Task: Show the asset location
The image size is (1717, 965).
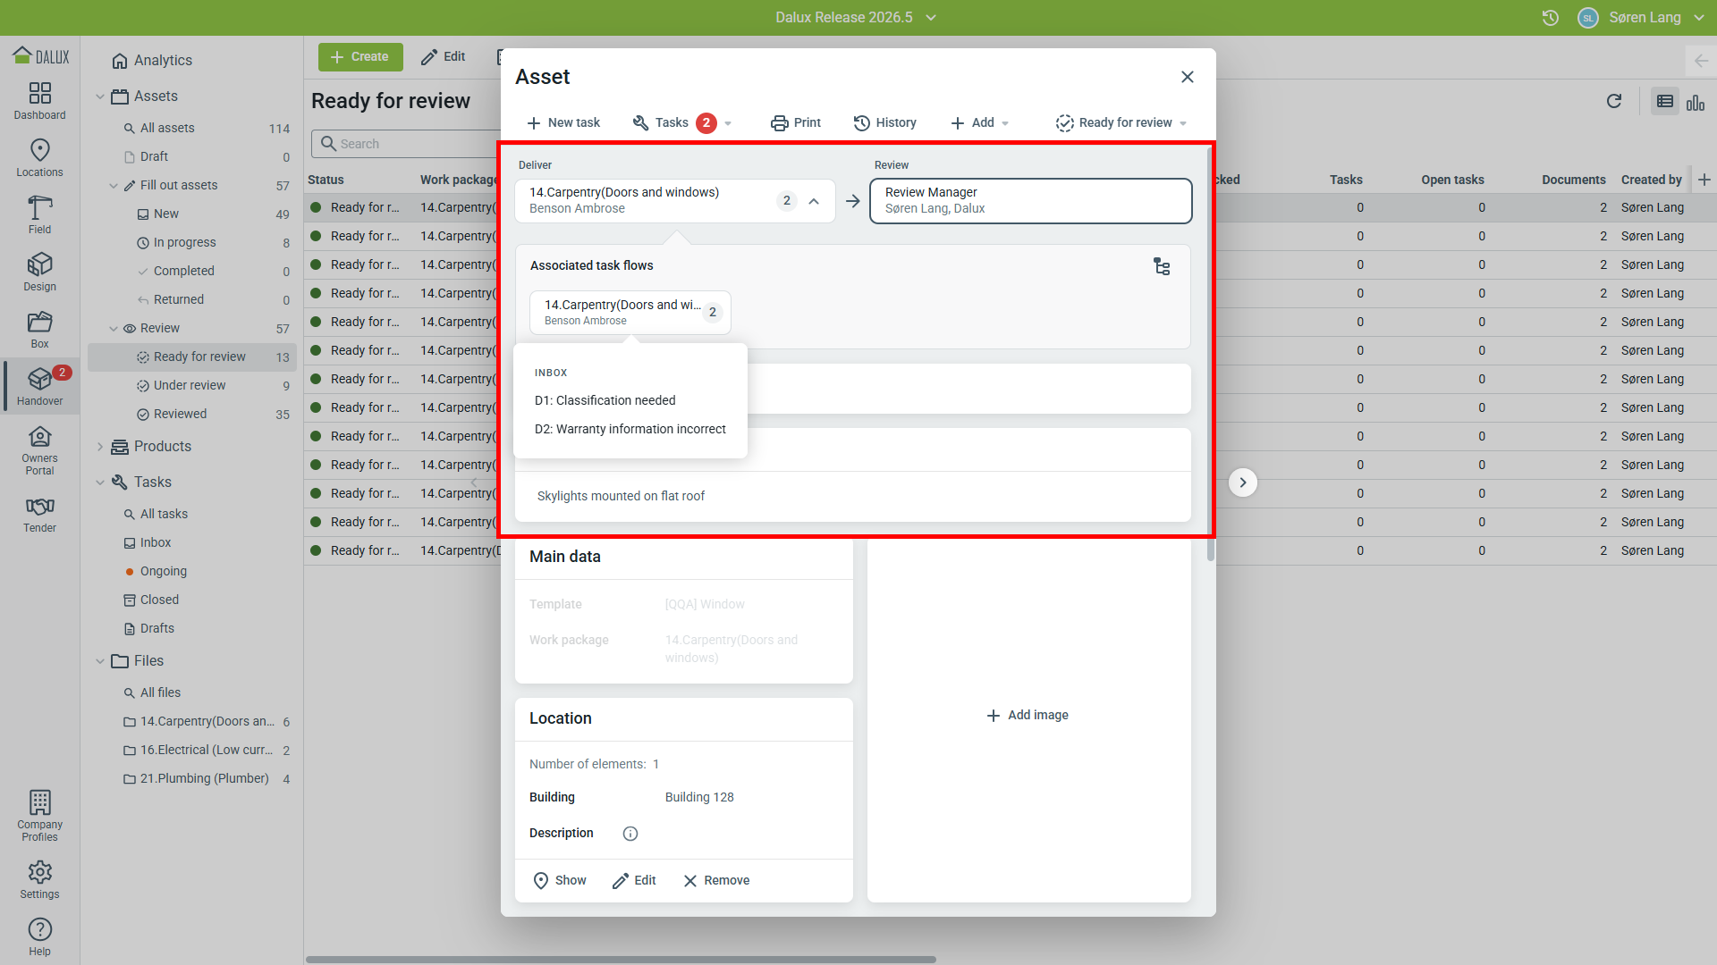Action: [560, 881]
